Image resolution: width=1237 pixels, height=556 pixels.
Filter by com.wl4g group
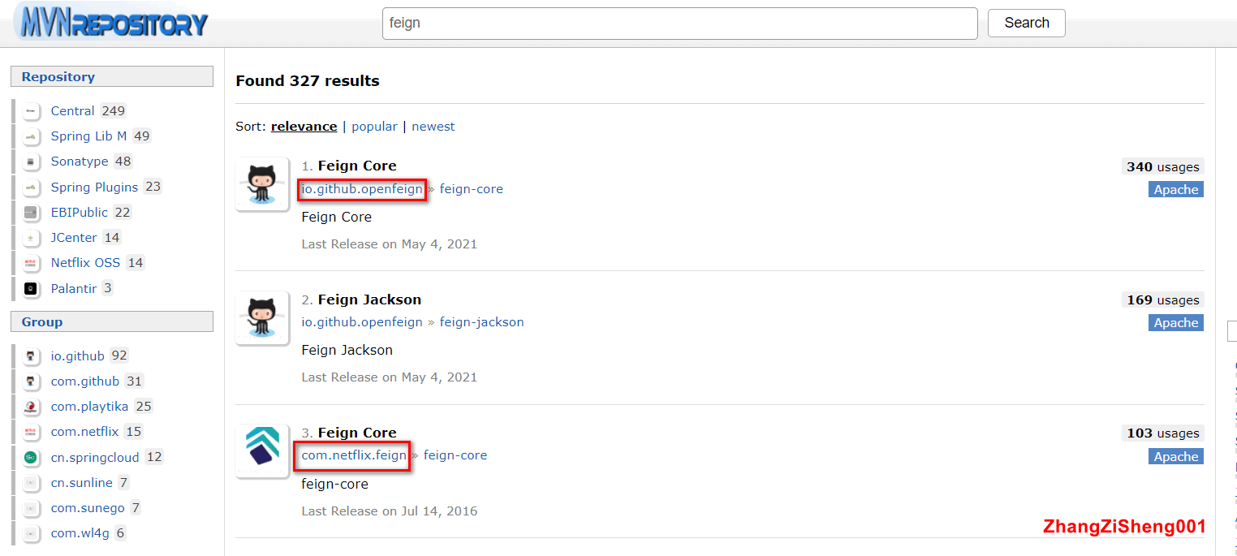pos(80,533)
